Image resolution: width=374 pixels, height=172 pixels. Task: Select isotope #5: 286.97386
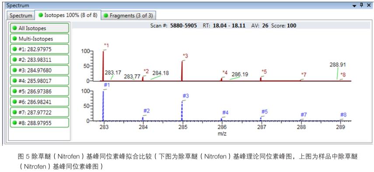40,91
